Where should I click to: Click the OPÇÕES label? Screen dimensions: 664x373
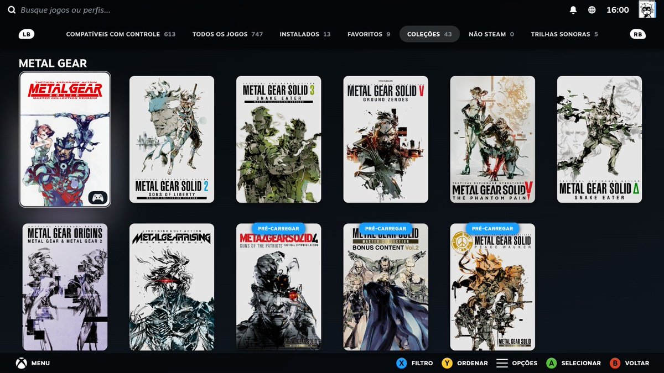(x=525, y=363)
